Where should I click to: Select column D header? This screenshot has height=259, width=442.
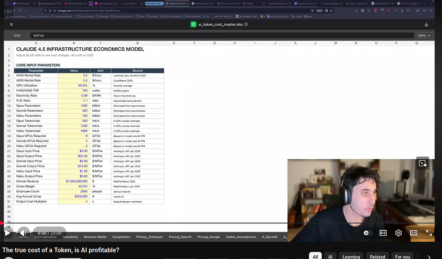click(x=137, y=43)
